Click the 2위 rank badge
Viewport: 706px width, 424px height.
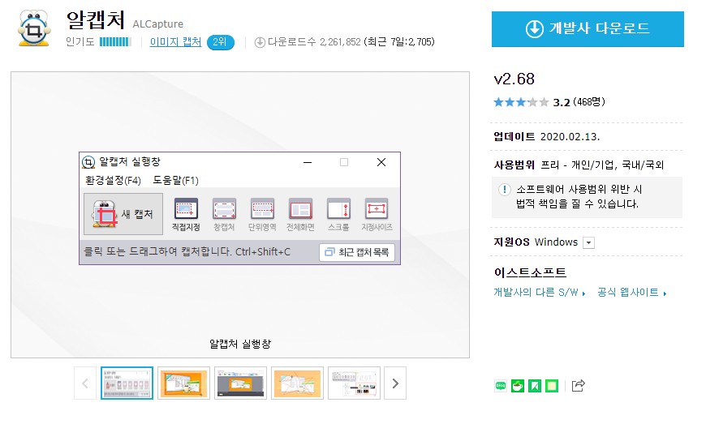click(220, 42)
